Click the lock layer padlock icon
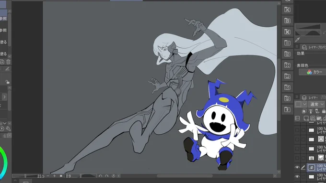Viewport: 326px width, 183px height. 324,111
